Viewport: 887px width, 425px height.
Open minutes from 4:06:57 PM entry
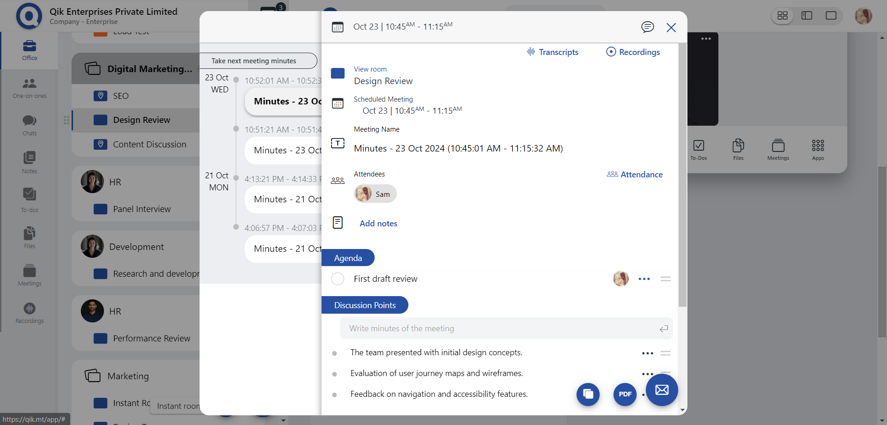pos(283,249)
